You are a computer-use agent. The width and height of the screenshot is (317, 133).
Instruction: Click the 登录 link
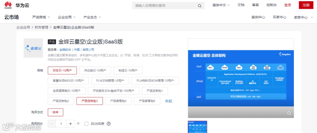(x=288, y=5)
